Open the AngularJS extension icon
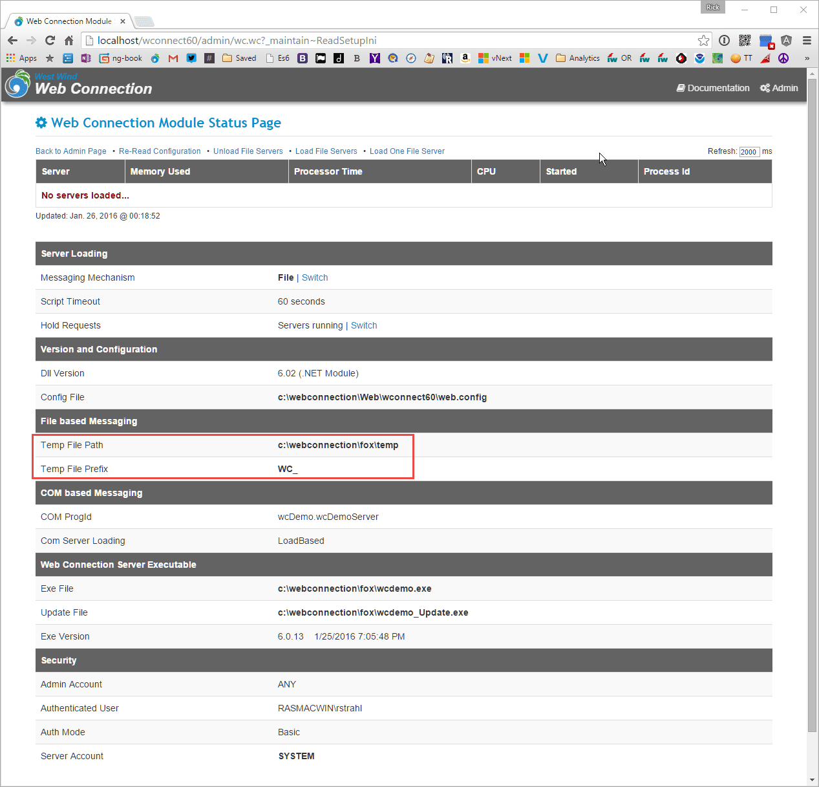Screen dimensions: 819x787 point(786,40)
